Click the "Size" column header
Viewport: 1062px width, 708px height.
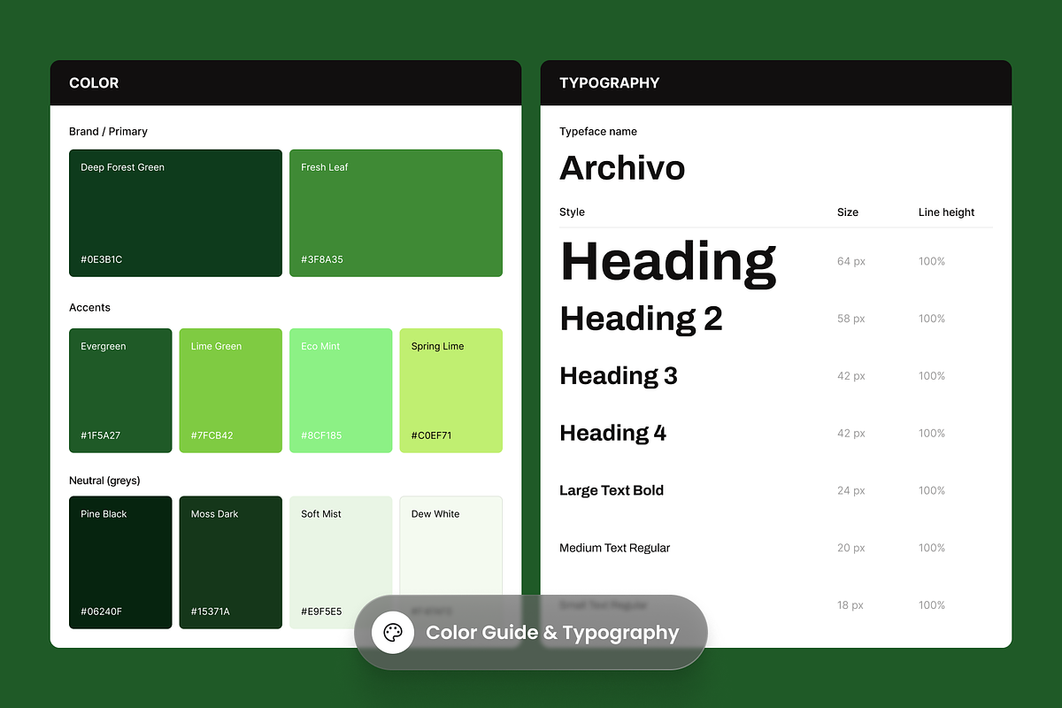(x=848, y=212)
